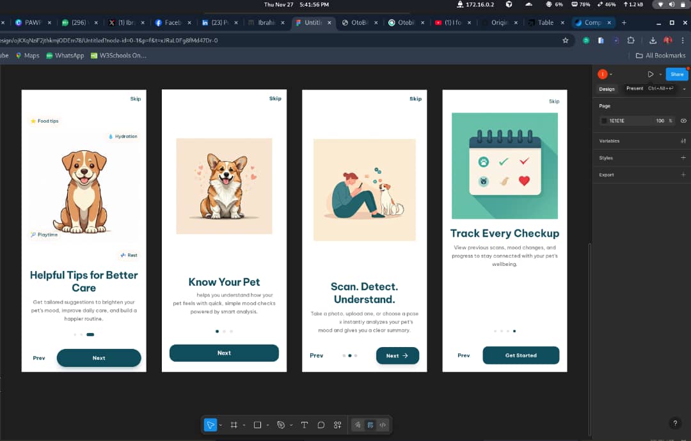Click the page background color swatch
Image resolution: width=691 pixels, height=441 pixels.
(604, 121)
